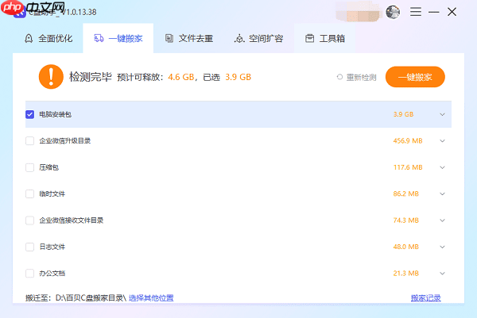Check the 企业微信升级目录 checkbox
This screenshot has width=477, height=318.
[30, 141]
